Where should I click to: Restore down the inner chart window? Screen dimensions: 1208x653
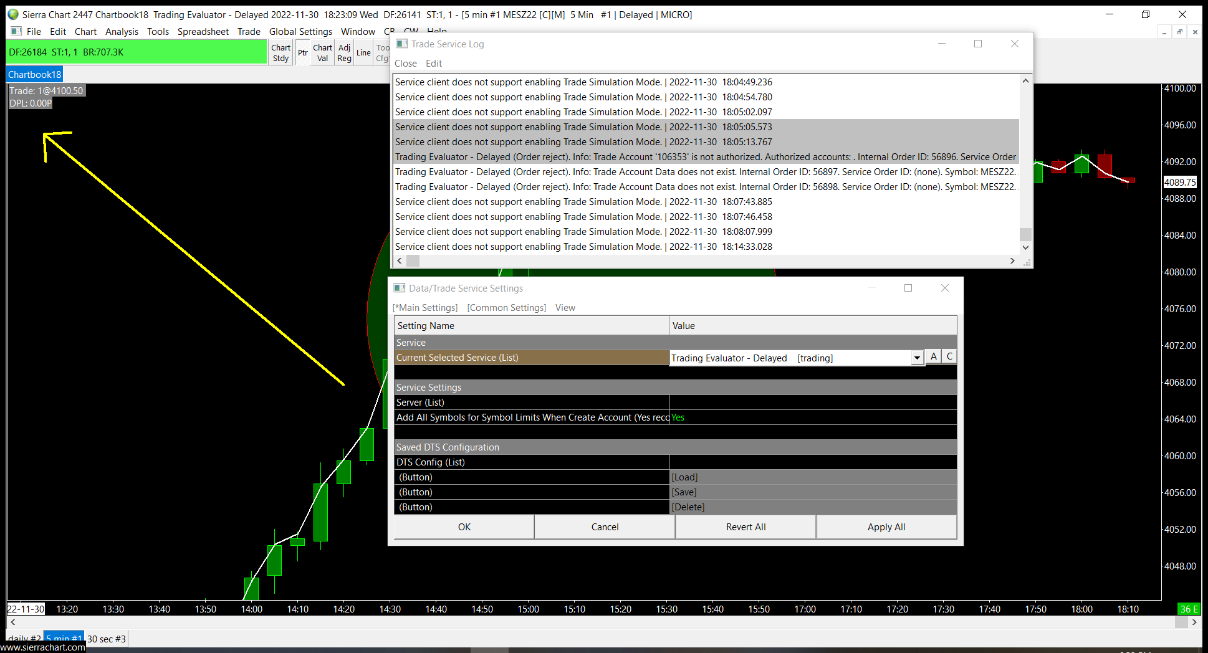tap(1179, 32)
